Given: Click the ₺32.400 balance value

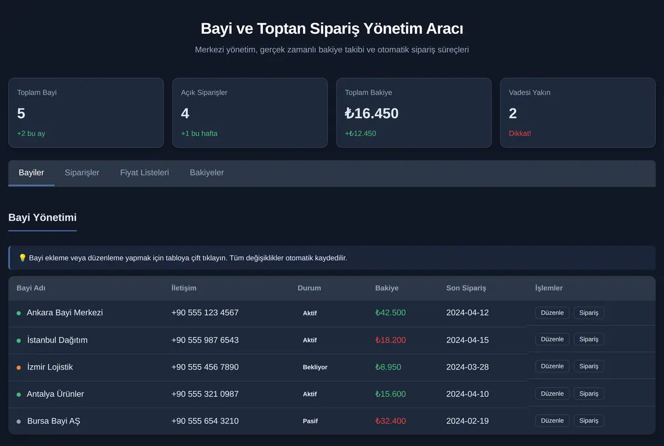Looking at the screenshot, I should click(391, 421).
